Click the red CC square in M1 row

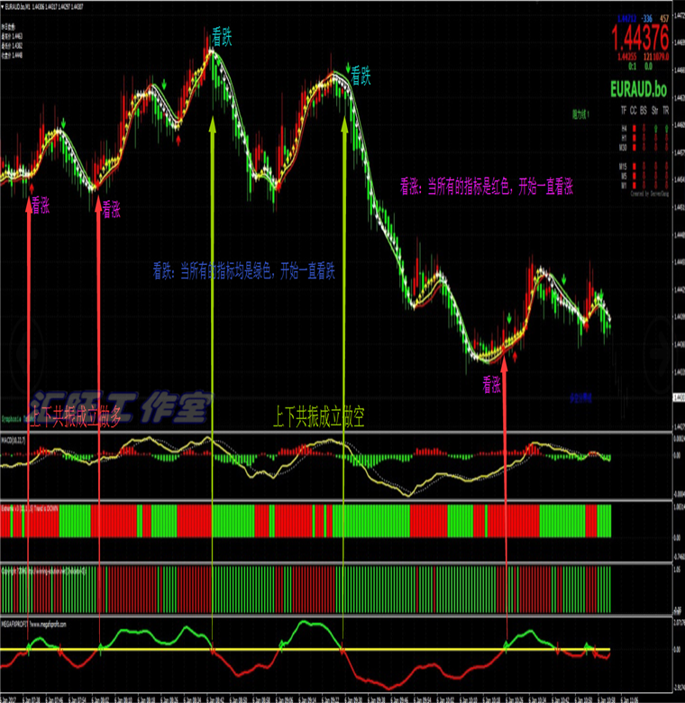[x=635, y=185]
